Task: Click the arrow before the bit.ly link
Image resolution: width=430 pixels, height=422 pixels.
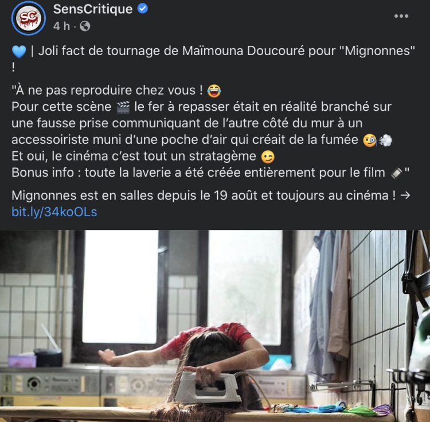Action: 405,196
